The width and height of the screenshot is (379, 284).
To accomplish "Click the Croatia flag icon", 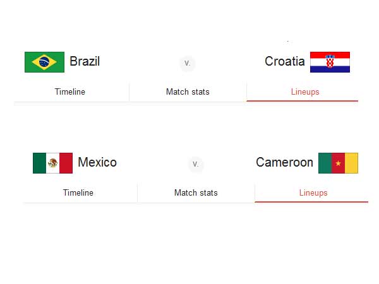I will (x=330, y=62).
